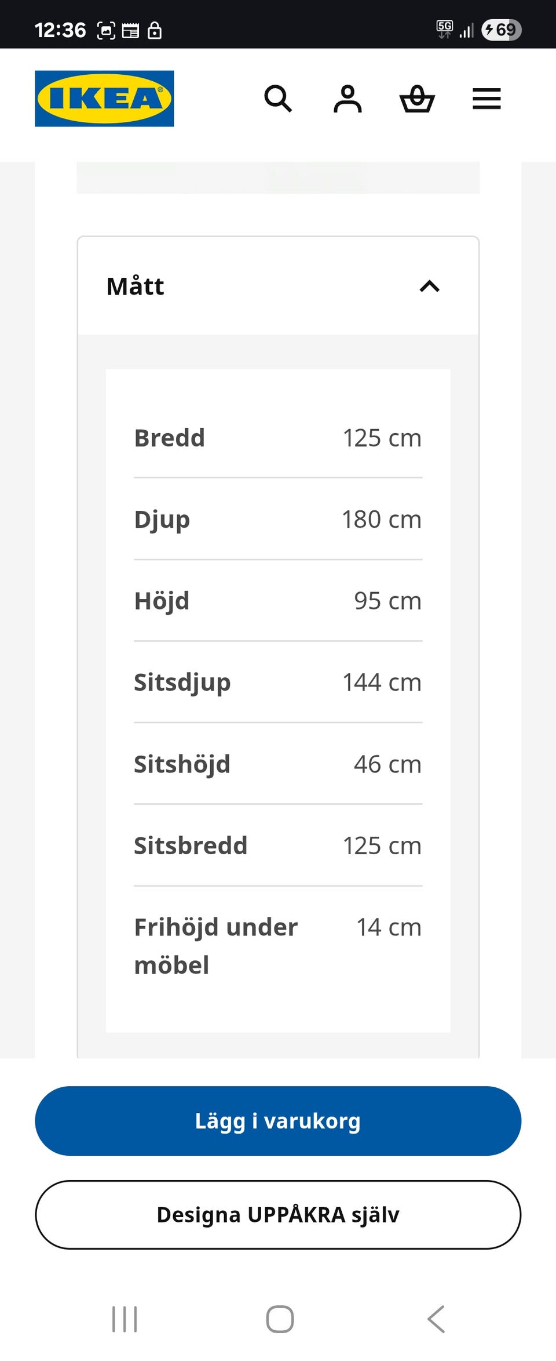Tap the battery indicator in status bar
This screenshot has width=556, height=1361.
tap(502, 30)
